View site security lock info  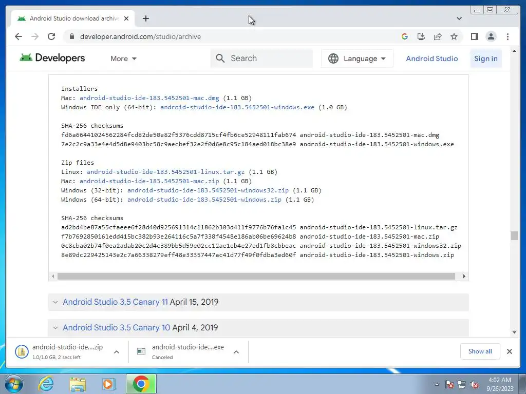point(71,36)
